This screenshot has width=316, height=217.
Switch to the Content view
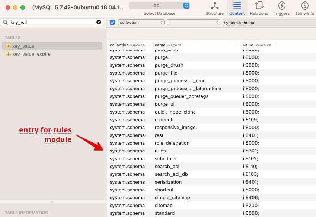click(237, 9)
